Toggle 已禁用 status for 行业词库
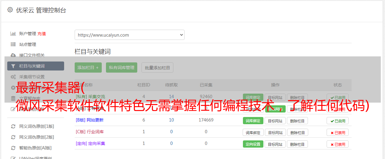This screenshot has height=159, width=385. click(338, 132)
